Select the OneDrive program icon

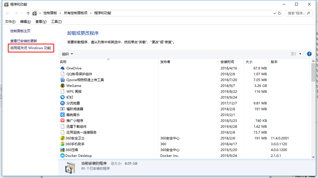[x=63, y=68]
